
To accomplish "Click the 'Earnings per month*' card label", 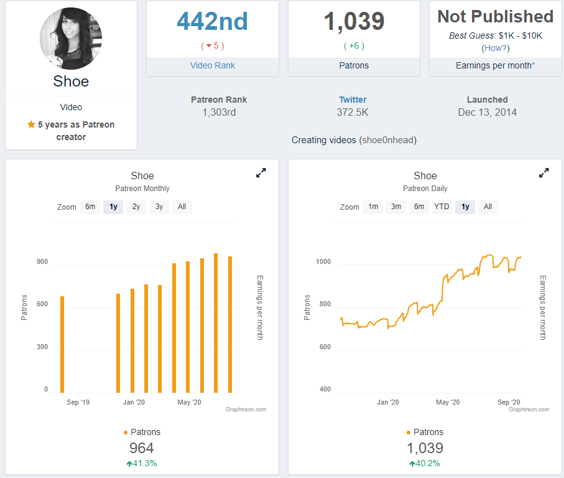I will pyautogui.click(x=496, y=65).
